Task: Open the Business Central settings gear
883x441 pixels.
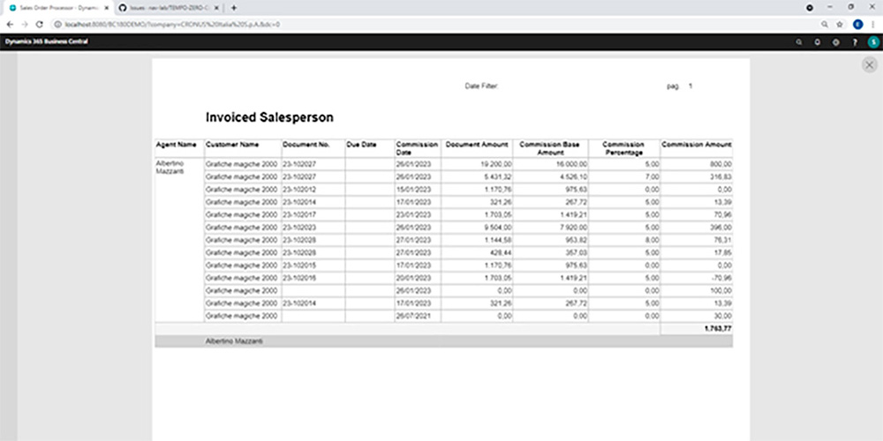Action: point(835,41)
